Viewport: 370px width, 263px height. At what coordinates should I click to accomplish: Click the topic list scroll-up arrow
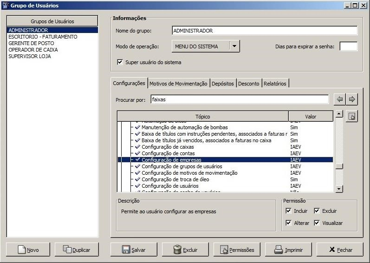tap(339, 114)
